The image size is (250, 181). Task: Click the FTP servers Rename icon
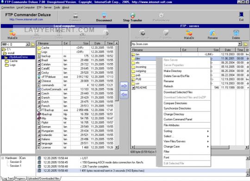(212, 33)
